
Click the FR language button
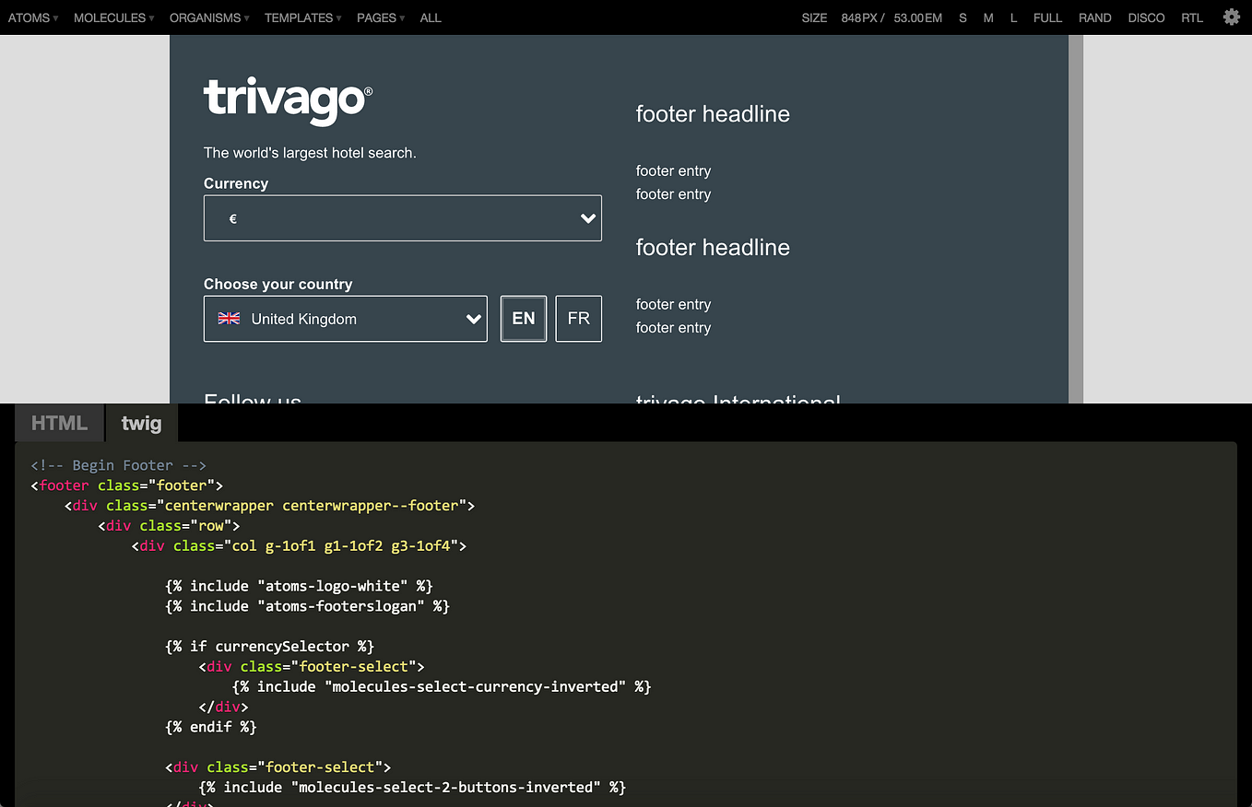pyautogui.click(x=578, y=318)
